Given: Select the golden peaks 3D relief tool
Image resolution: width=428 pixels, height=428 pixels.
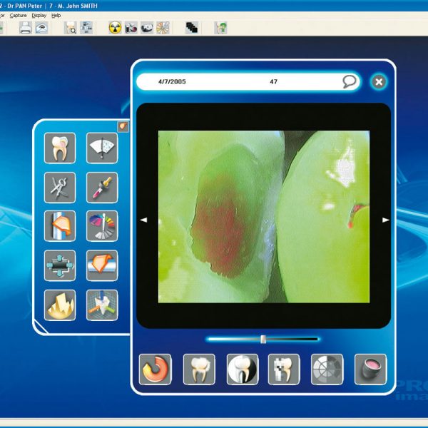Looking at the screenshot, I should [x=60, y=305].
